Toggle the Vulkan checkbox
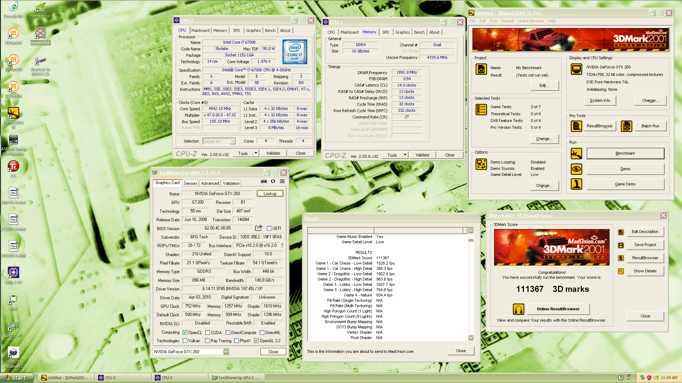 pyautogui.click(x=185, y=341)
